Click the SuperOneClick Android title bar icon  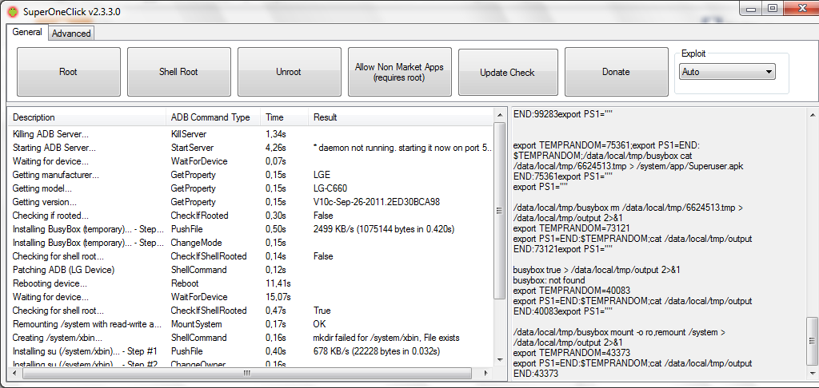click(x=13, y=11)
